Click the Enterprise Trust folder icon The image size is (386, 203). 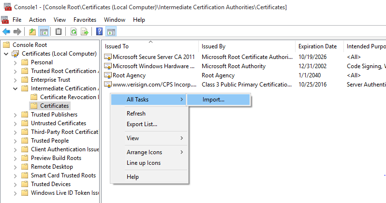(25, 80)
